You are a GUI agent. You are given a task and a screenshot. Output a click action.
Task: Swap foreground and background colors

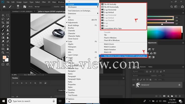click(x=8, y=56)
